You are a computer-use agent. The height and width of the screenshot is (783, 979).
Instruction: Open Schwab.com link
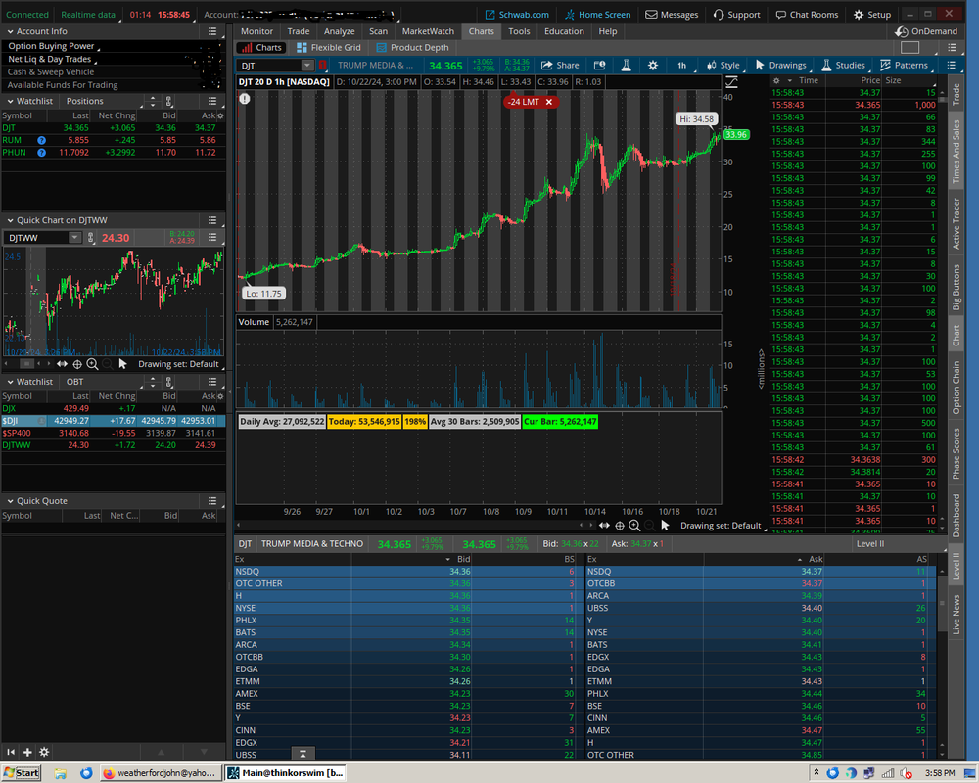tap(517, 15)
